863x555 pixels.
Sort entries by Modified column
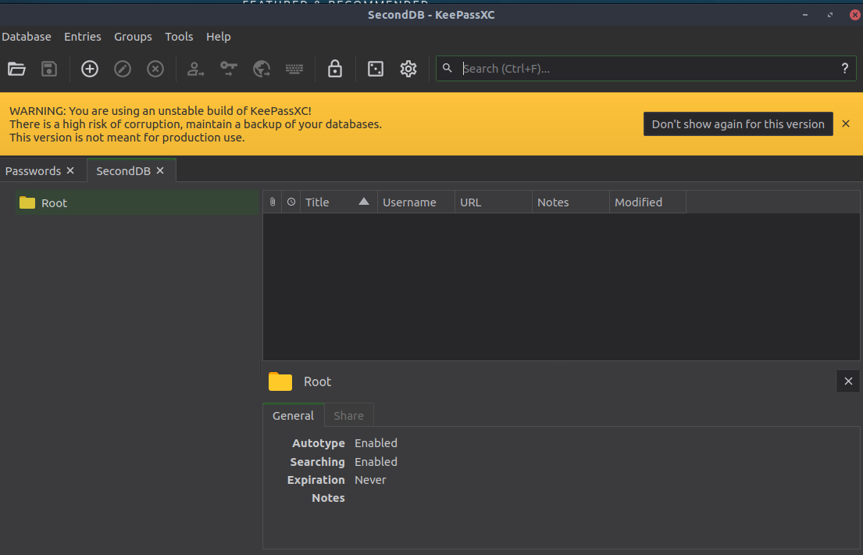(x=647, y=202)
